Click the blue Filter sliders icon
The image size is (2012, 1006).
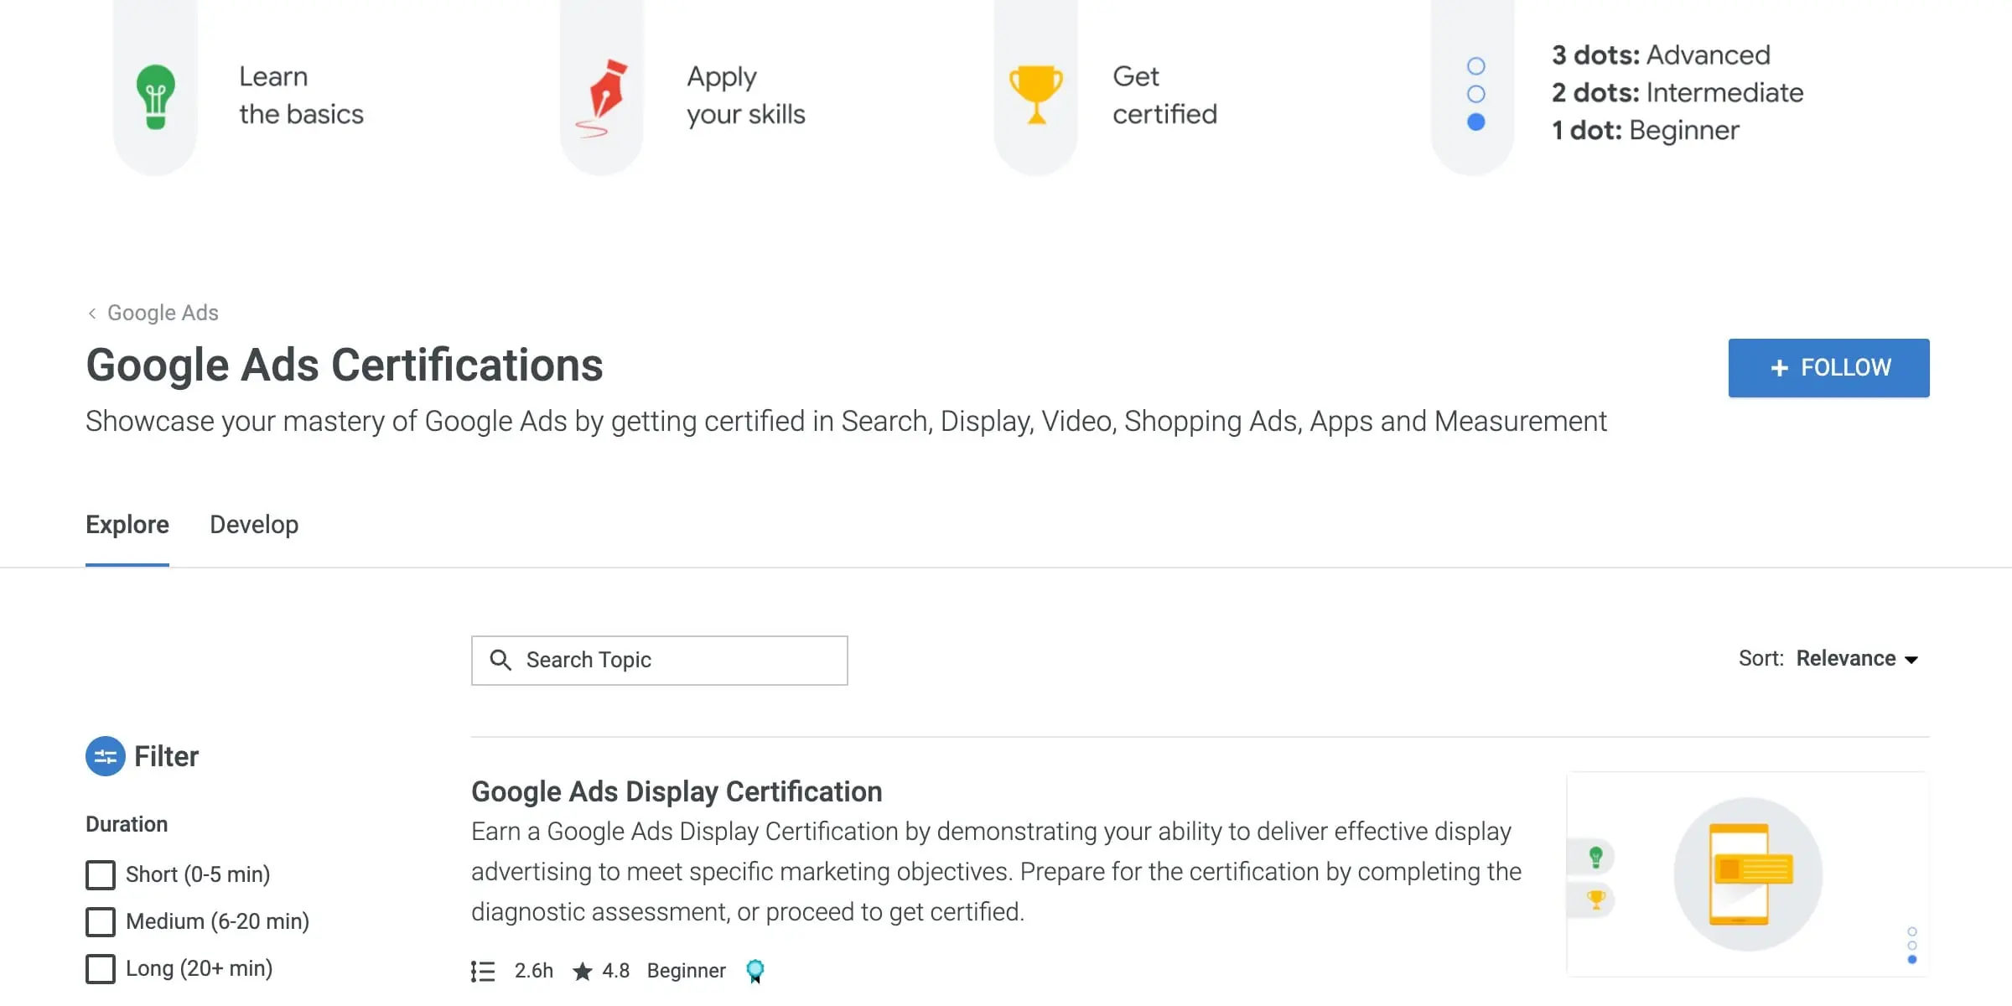(106, 756)
